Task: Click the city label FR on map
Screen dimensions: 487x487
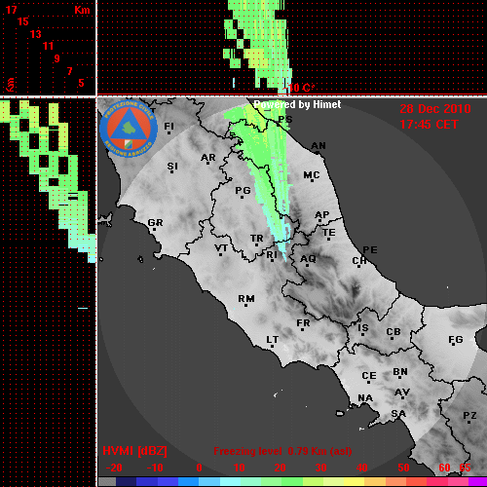Action: coord(303,323)
